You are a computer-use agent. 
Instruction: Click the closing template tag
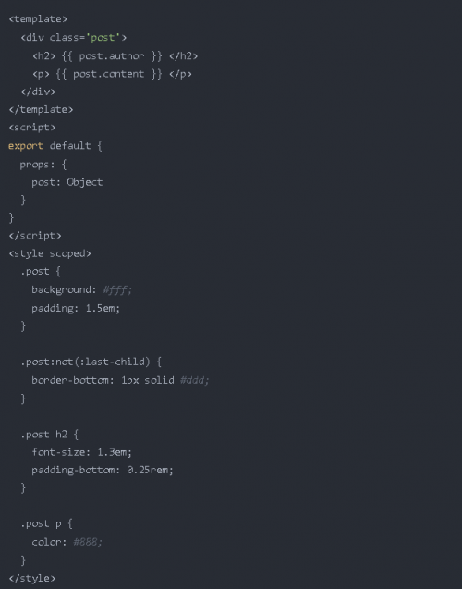[41, 110]
